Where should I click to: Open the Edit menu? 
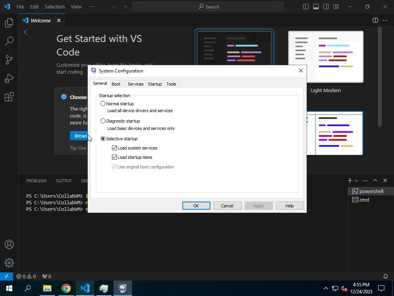tap(34, 7)
